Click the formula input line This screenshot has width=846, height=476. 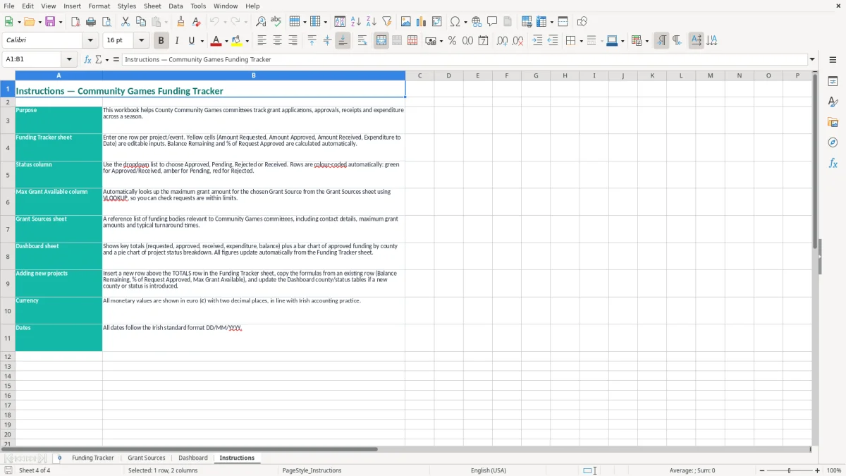pos(464,60)
